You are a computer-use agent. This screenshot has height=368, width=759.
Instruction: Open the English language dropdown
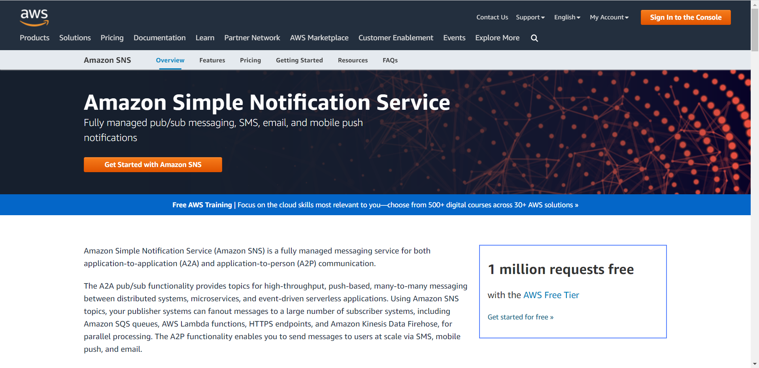coord(567,17)
